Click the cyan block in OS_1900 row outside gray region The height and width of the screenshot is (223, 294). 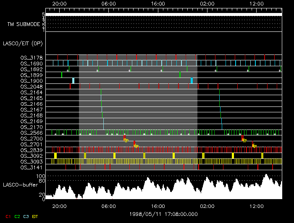[73, 80]
